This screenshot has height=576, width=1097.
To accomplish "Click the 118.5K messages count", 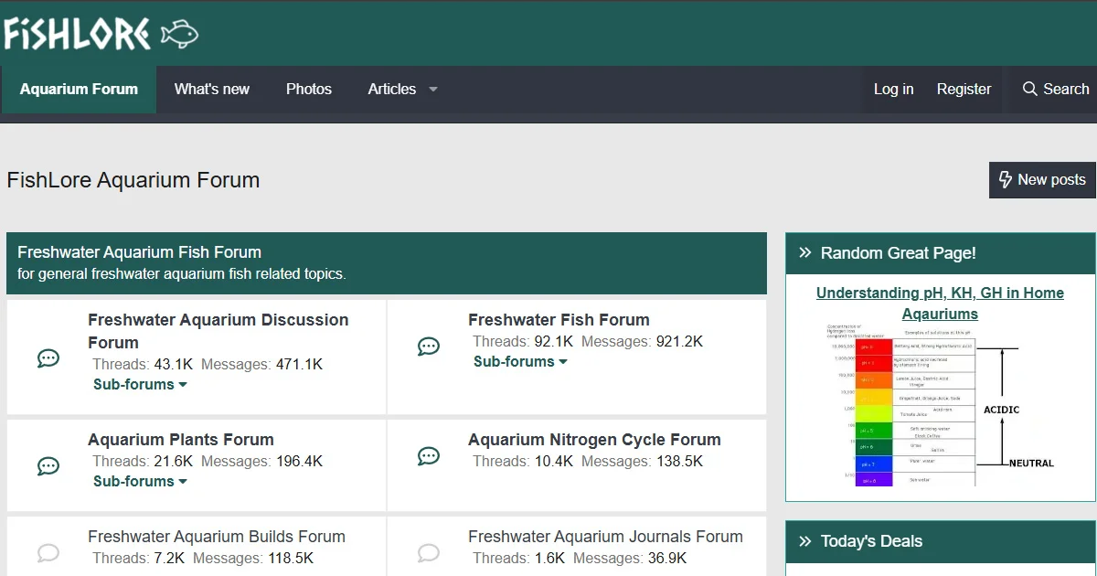I will [291, 558].
